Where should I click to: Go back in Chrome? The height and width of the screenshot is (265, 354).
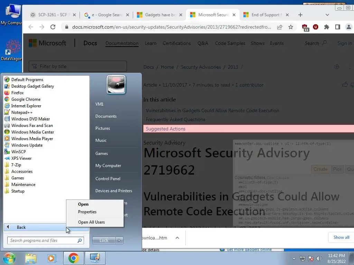pos(31,27)
